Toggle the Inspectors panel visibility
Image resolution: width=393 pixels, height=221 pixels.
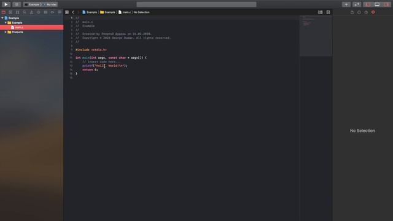pyautogui.click(x=386, y=4)
